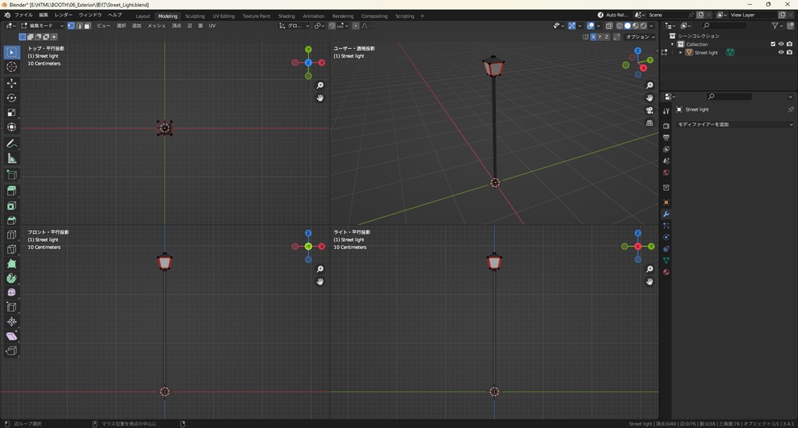Click the Scene name field
Viewport: 798px width, 428px height.
[668, 15]
